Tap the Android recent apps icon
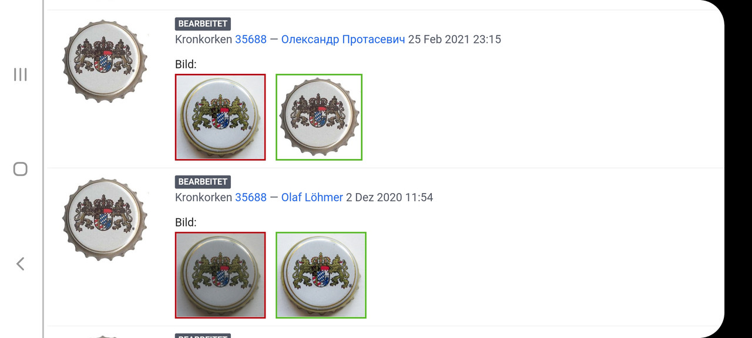Viewport: 752px width, 338px height. tap(21, 75)
